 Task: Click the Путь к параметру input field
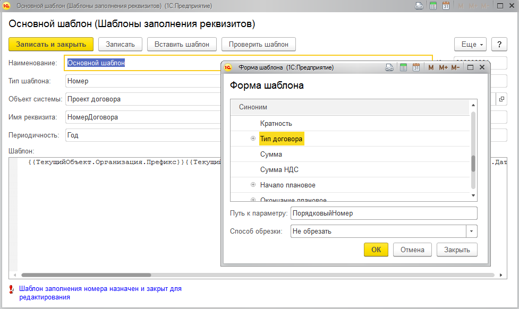(x=384, y=213)
